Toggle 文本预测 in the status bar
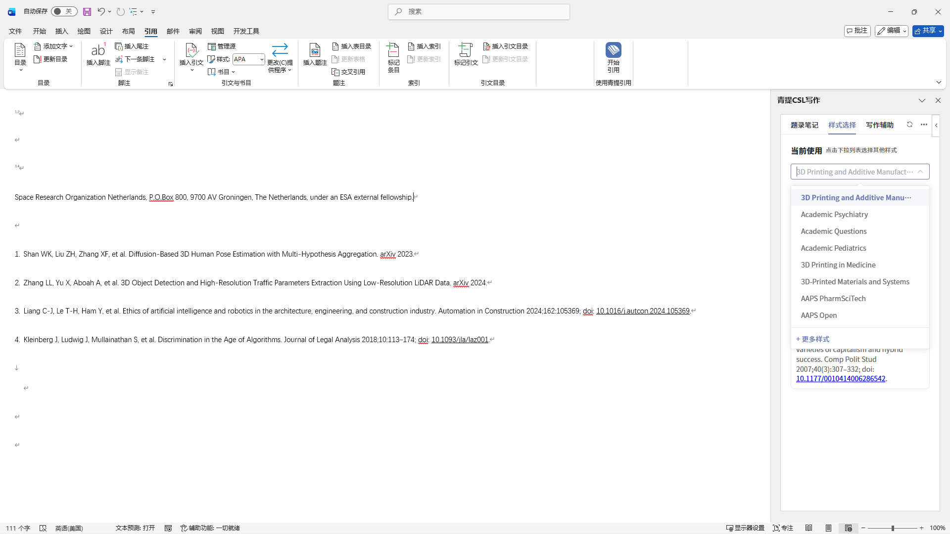This screenshot has height=534, width=950. pyautogui.click(x=135, y=528)
